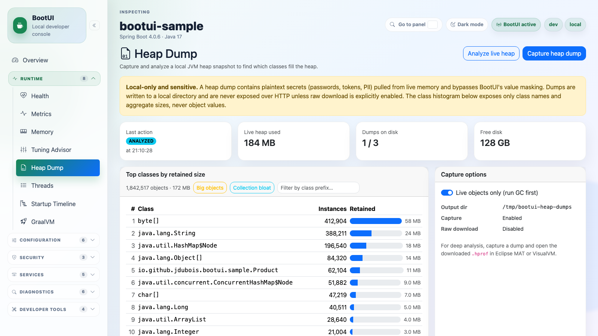Viewport: 598px width, 336px height.
Task: Expand the Developer Tools section
Action: (54, 309)
